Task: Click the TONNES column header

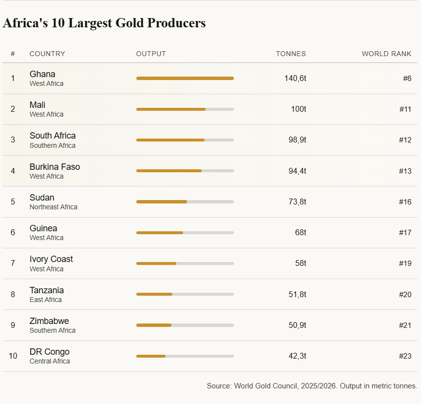Action: point(291,54)
